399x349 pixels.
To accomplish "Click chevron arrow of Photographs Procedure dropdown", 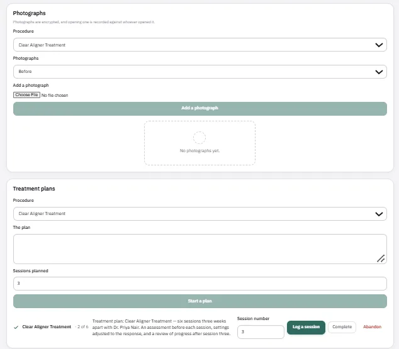I will tap(379, 45).
